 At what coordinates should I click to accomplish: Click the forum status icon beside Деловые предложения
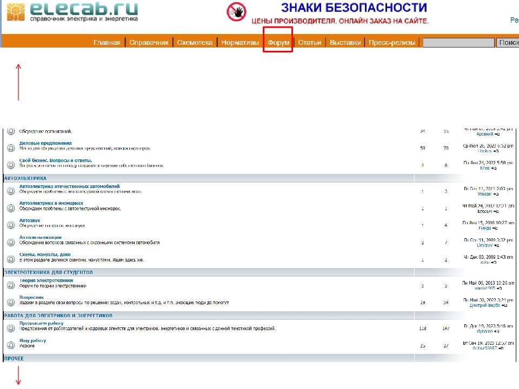coord(10,147)
